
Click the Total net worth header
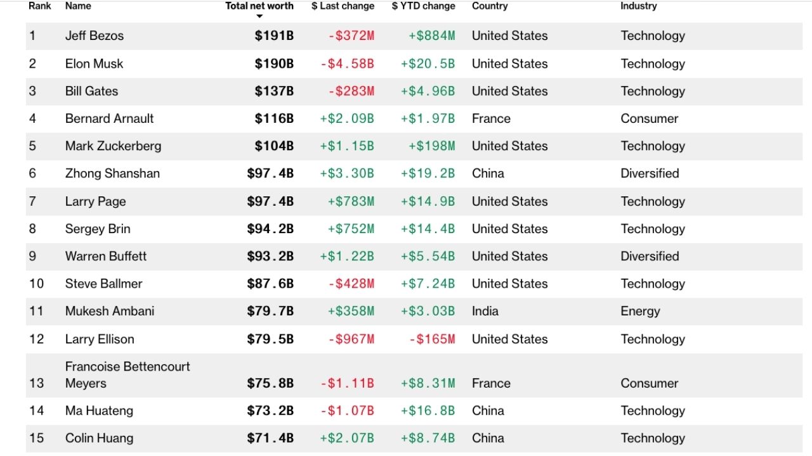[259, 6]
